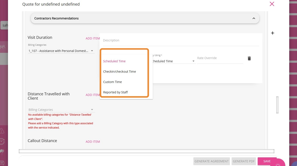The width and height of the screenshot is (297, 166).
Task: Add item under Callout Distance
Action: coord(93,142)
